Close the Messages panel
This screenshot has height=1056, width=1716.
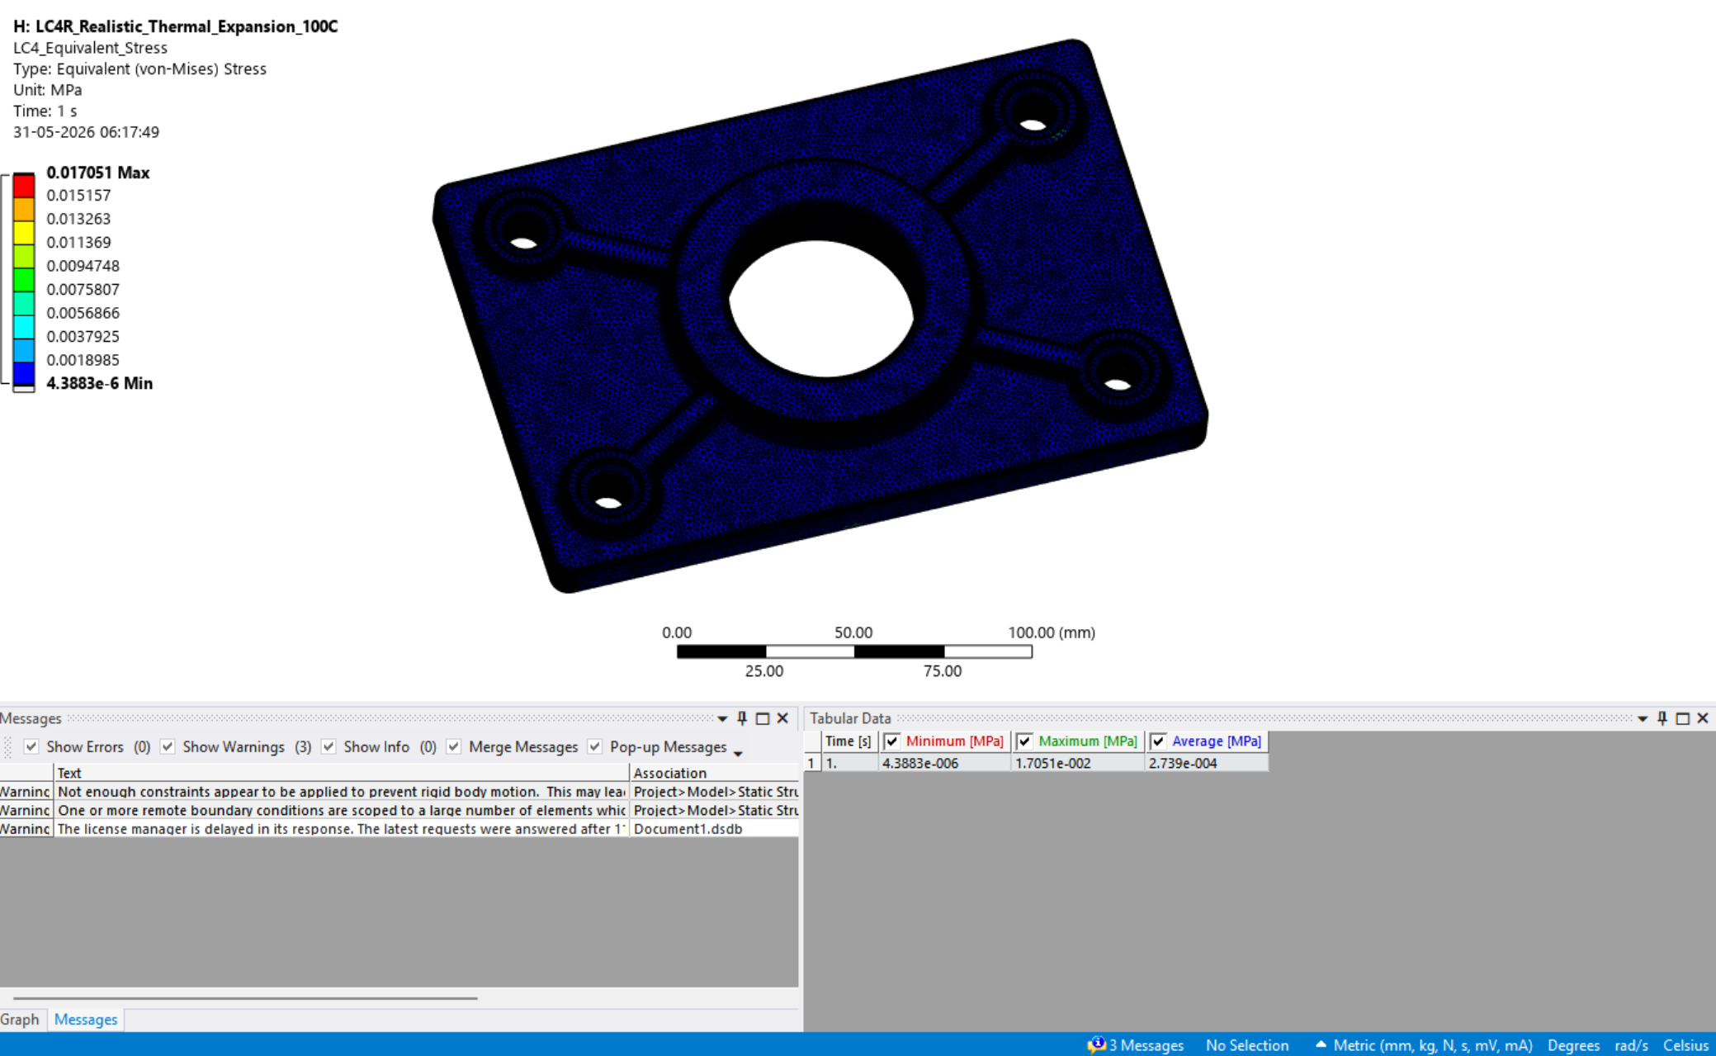click(x=782, y=718)
